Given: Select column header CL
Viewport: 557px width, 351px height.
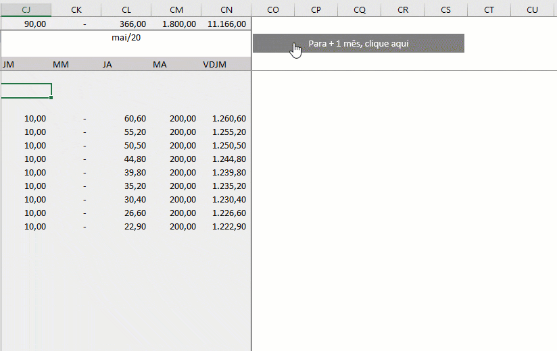Looking at the screenshot, I should pos(126,9).
